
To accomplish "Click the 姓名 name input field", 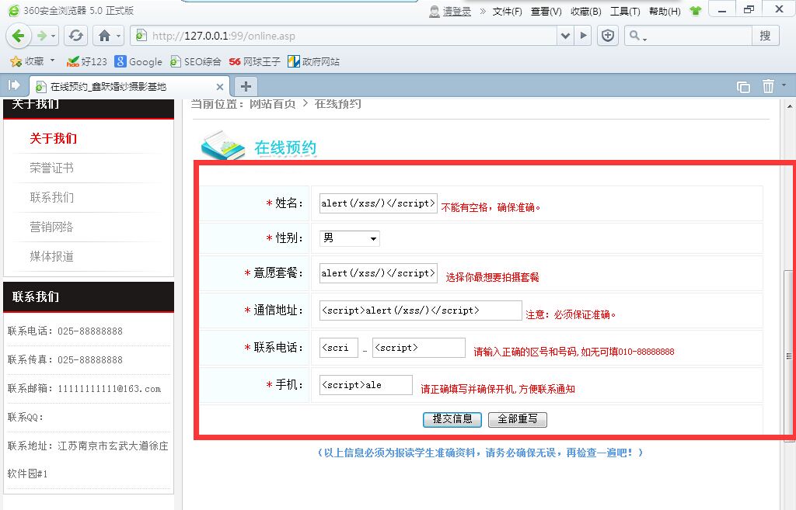I will coord(379,203).
